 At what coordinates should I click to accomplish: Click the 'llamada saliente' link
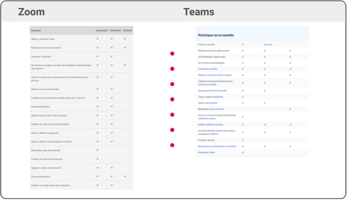click(x=215, y=131)
